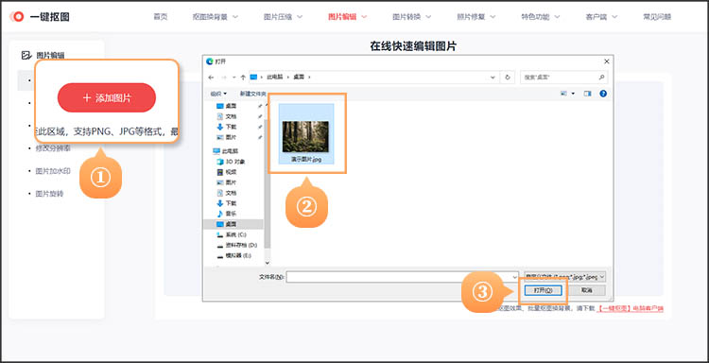The height and width of the screenshot is (363, 709).
Task: Open 常见问题 in top navigation
Action: [657, 17]
